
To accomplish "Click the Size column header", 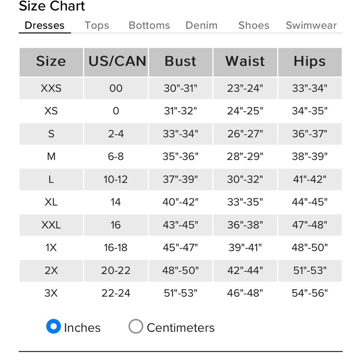I will 51,61.
